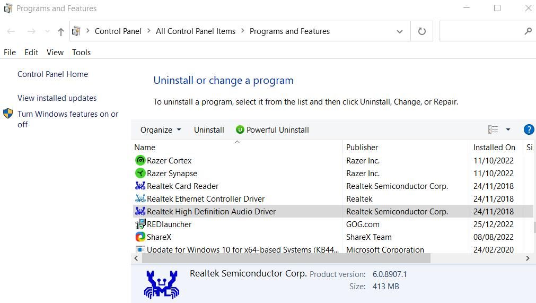Click the Razer Cortex program icon

coord(140,160)
